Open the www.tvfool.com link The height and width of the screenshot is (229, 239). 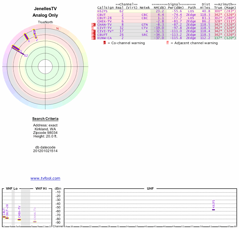click(45, 178)
